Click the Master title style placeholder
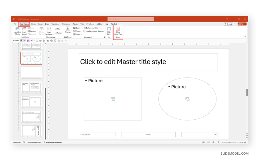The image size is (259, 160). pyautogui.click(x=148, y=62)
